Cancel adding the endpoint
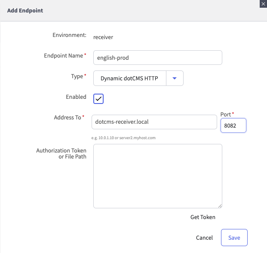This screenshot has width=267, height=253. [204, 238]
